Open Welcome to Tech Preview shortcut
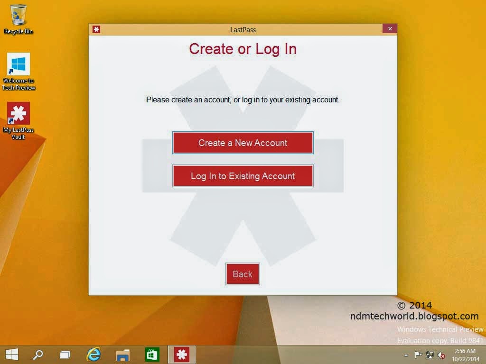 pos(19,72)
